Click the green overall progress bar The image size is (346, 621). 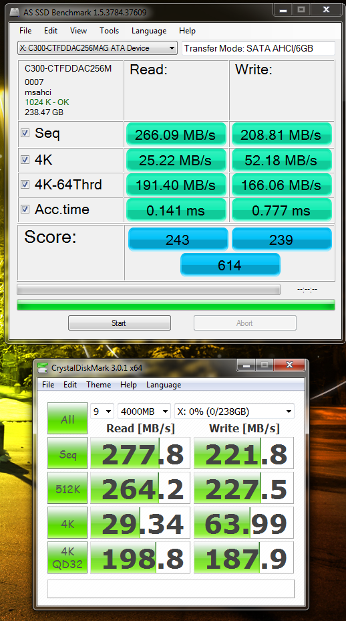pos(176,305)
